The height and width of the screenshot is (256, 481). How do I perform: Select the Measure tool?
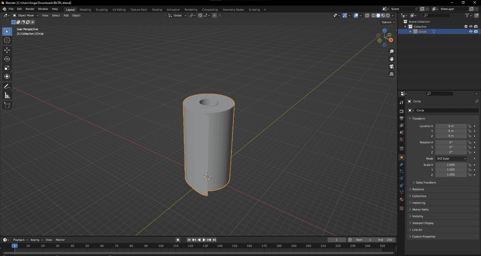(x=7, y=96)
